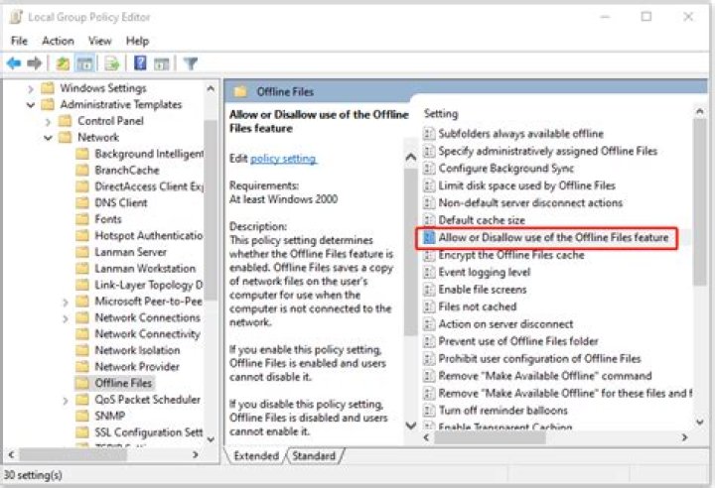Click the Network Provider folder icon
This screenshot has width=715, height=488.
(82, 366)
